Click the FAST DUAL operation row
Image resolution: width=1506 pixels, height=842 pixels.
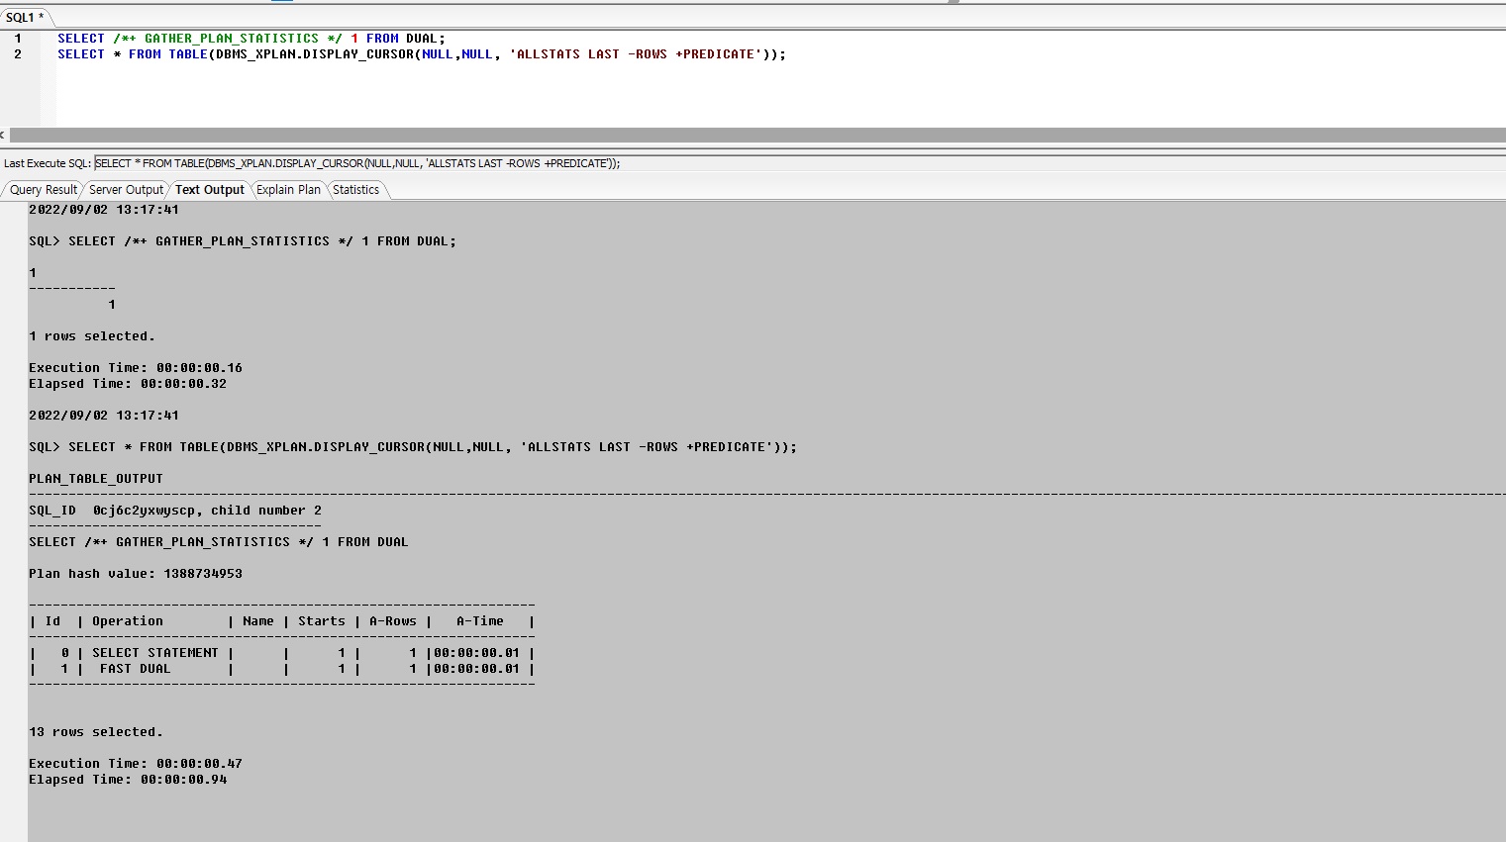[x=135, y=669]
